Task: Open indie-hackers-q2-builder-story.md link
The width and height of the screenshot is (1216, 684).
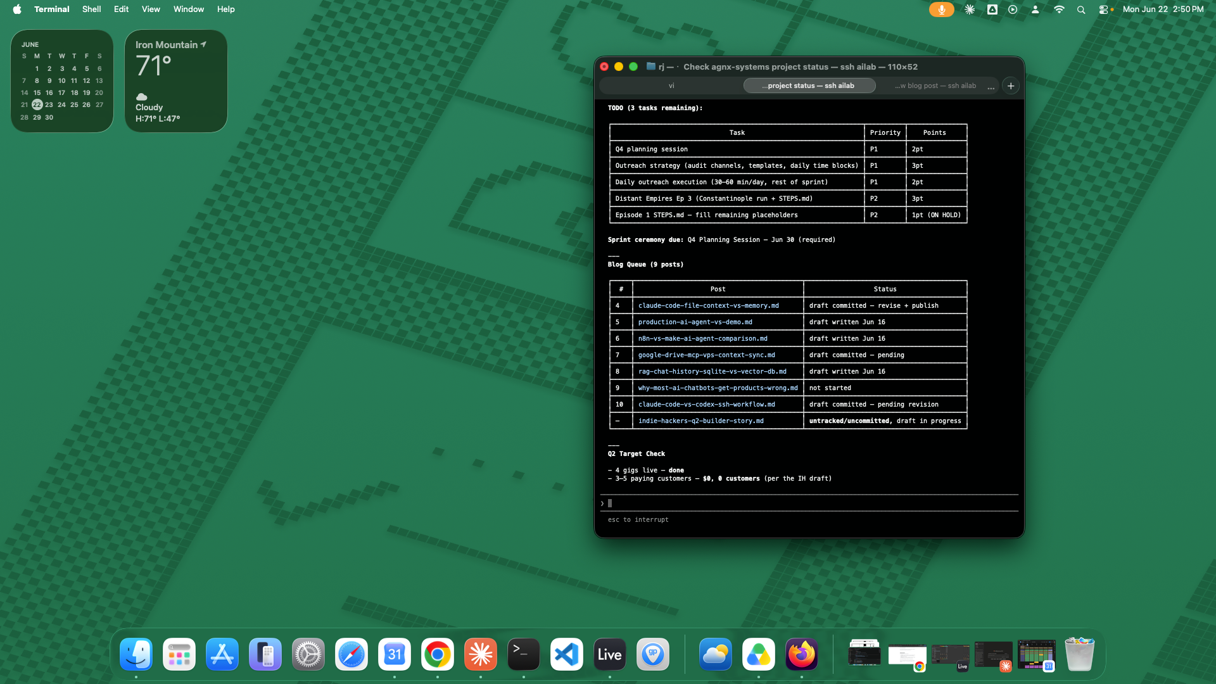Action: point(700,421)
